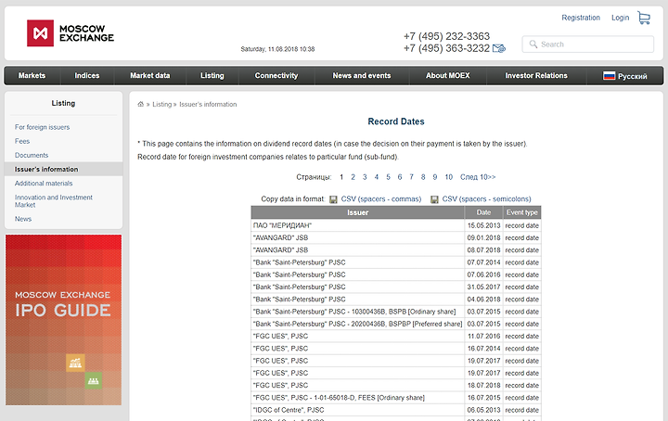Click Issuer's information in breadcrumb

208,104
